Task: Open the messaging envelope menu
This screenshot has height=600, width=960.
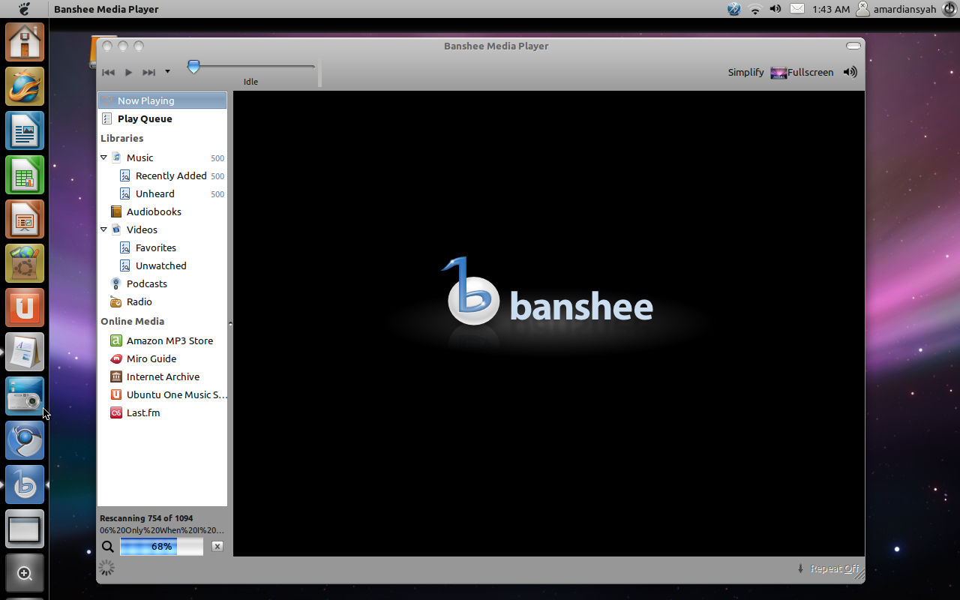Action: pyautogui.click(x=797, y=9)
